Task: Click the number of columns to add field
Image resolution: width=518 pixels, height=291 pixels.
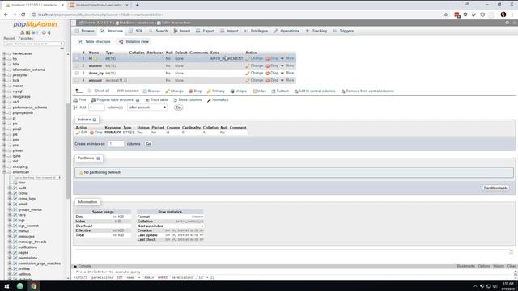Action: [96, 108]
